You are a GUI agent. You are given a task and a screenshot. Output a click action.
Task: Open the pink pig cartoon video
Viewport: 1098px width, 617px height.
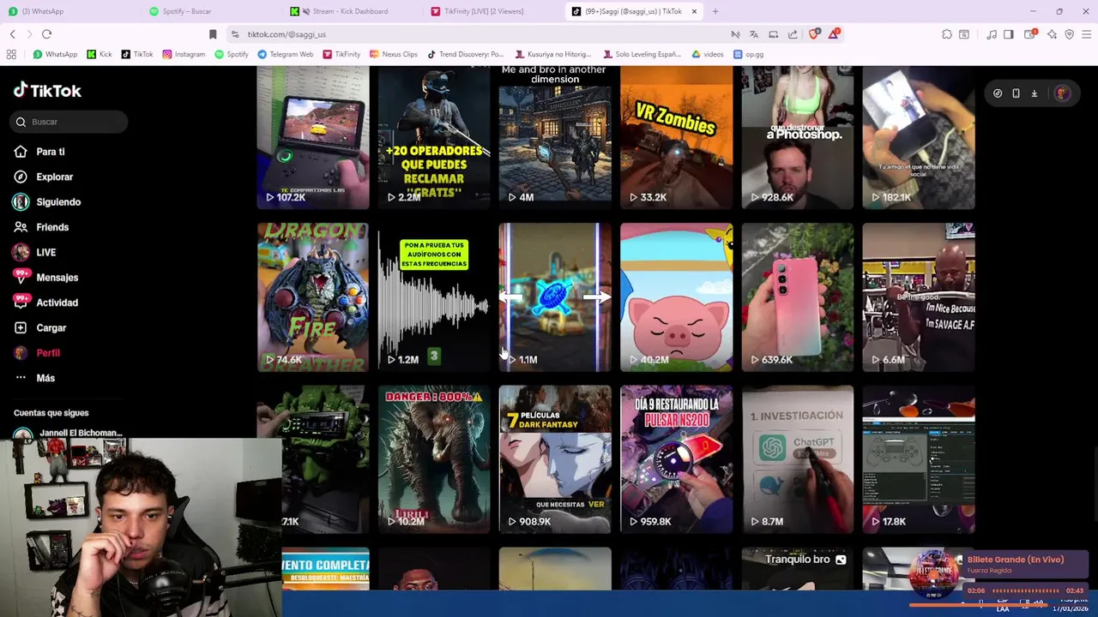pyautogui.click(x=676, y=297)
